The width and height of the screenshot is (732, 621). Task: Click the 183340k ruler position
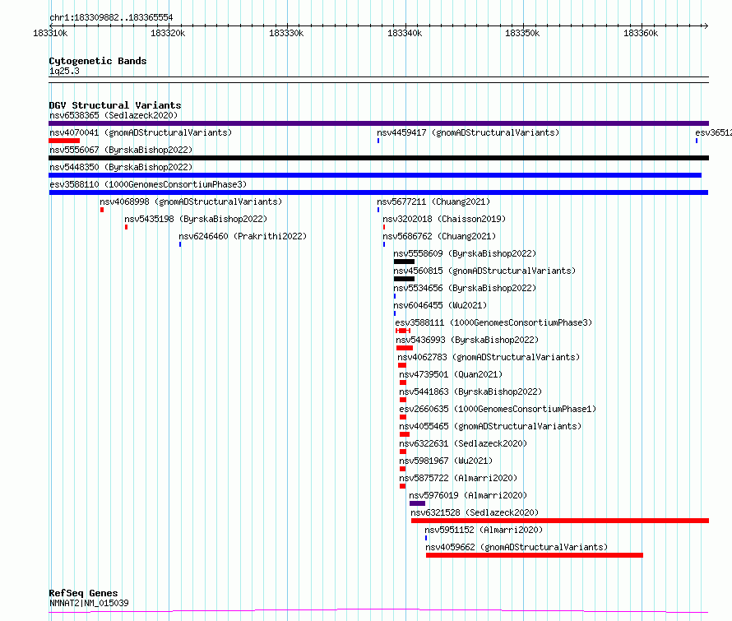click(405, 33)
